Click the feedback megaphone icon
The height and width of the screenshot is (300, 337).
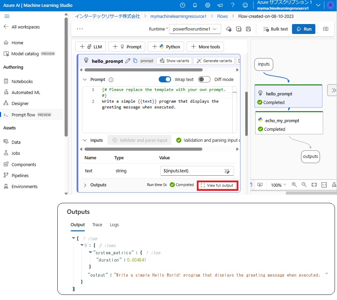pos(220,5)
